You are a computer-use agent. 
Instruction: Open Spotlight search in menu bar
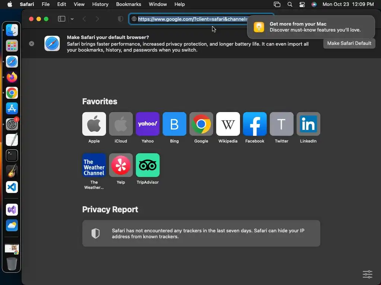(289, 4)
